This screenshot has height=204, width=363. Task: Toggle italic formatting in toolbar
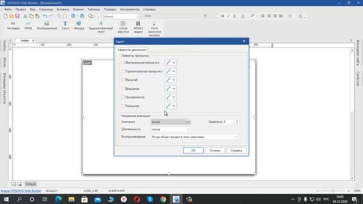pyautogui.click(x=228, y=16)
